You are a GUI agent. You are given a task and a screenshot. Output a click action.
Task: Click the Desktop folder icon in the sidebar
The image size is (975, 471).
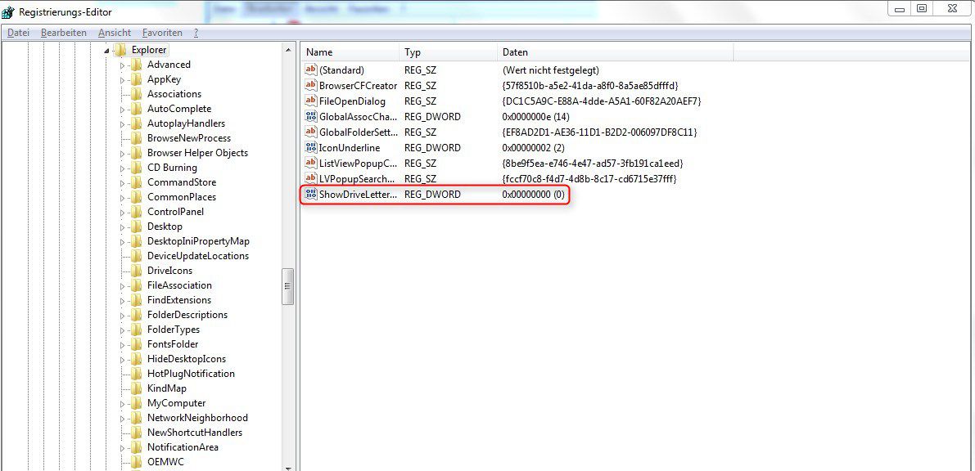click(x=135, y=227)
